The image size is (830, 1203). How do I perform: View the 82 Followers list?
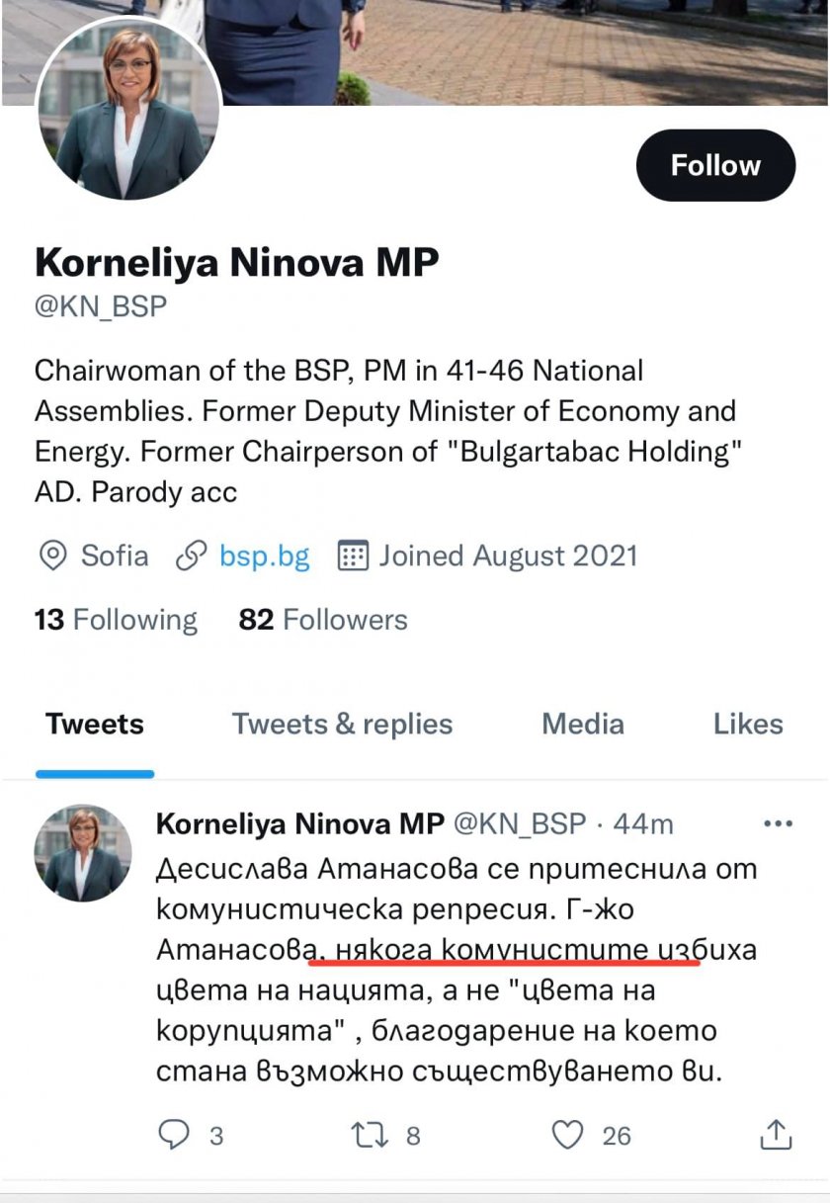(x=323, y=620)
